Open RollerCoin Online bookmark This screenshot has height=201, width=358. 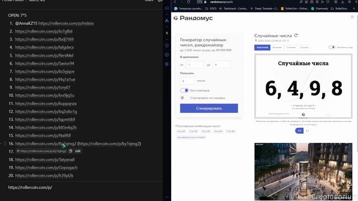(294, 8)
